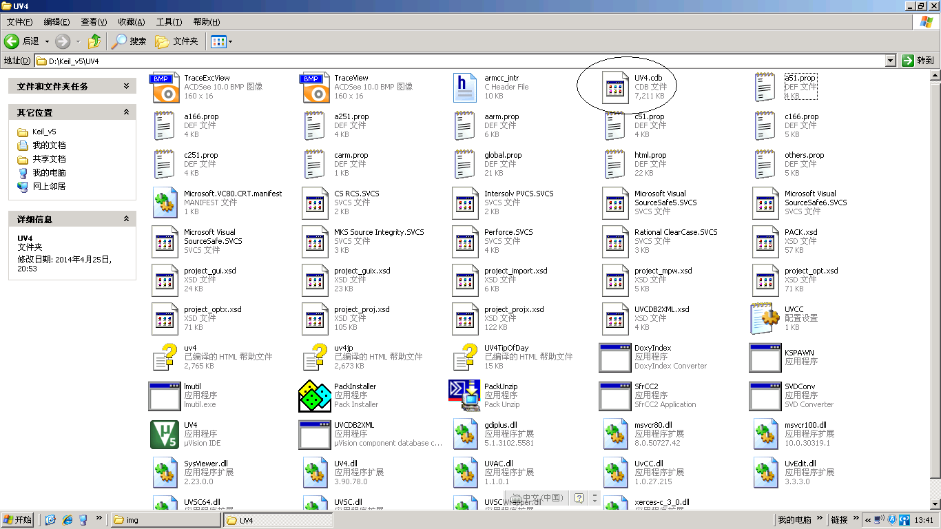This screenshot has height=529, width=941.
Task: Go up one folder level
Action: point(94,41)
